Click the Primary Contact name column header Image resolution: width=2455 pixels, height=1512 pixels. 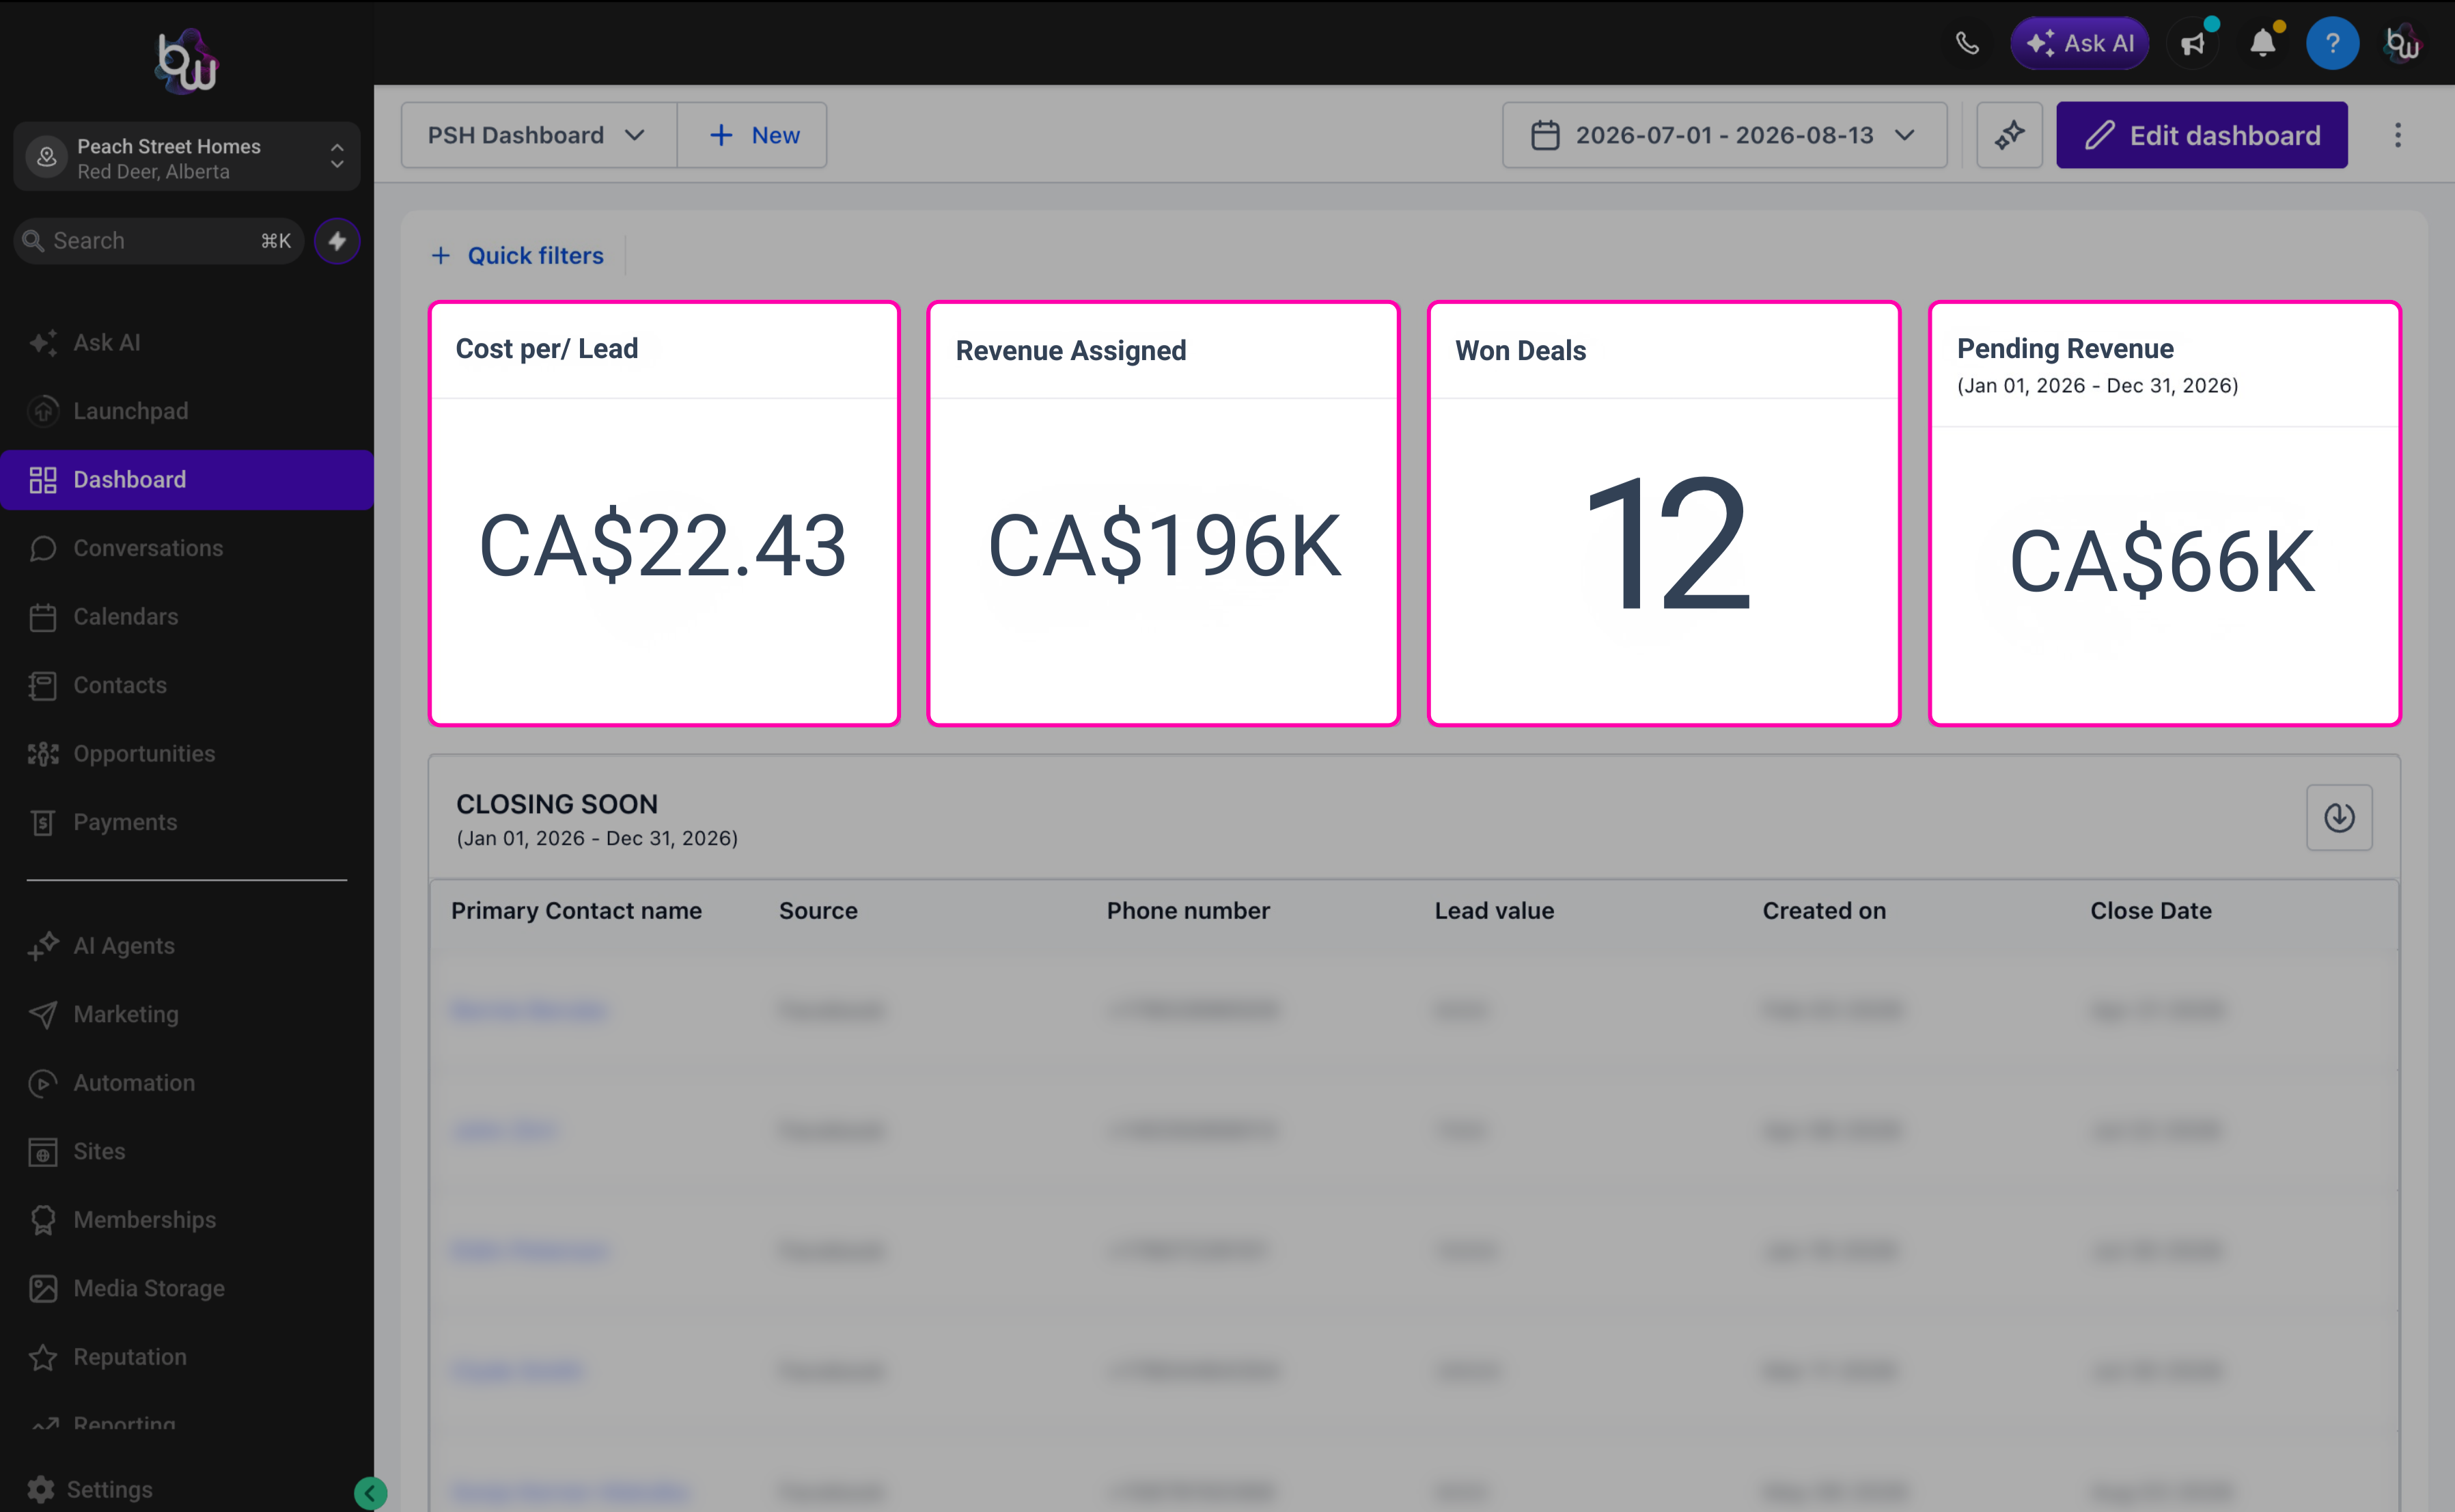[577, 911]
